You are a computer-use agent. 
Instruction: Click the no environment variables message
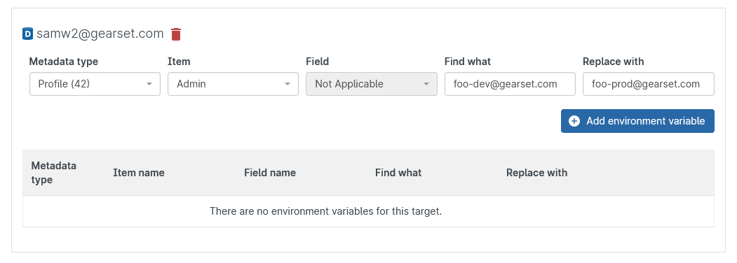click(326, 211)
